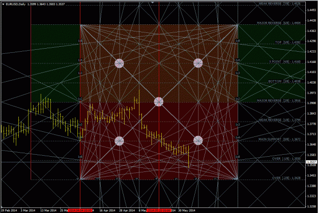
Task: Click the left red date marker on timeline
Action: point(80,210)
